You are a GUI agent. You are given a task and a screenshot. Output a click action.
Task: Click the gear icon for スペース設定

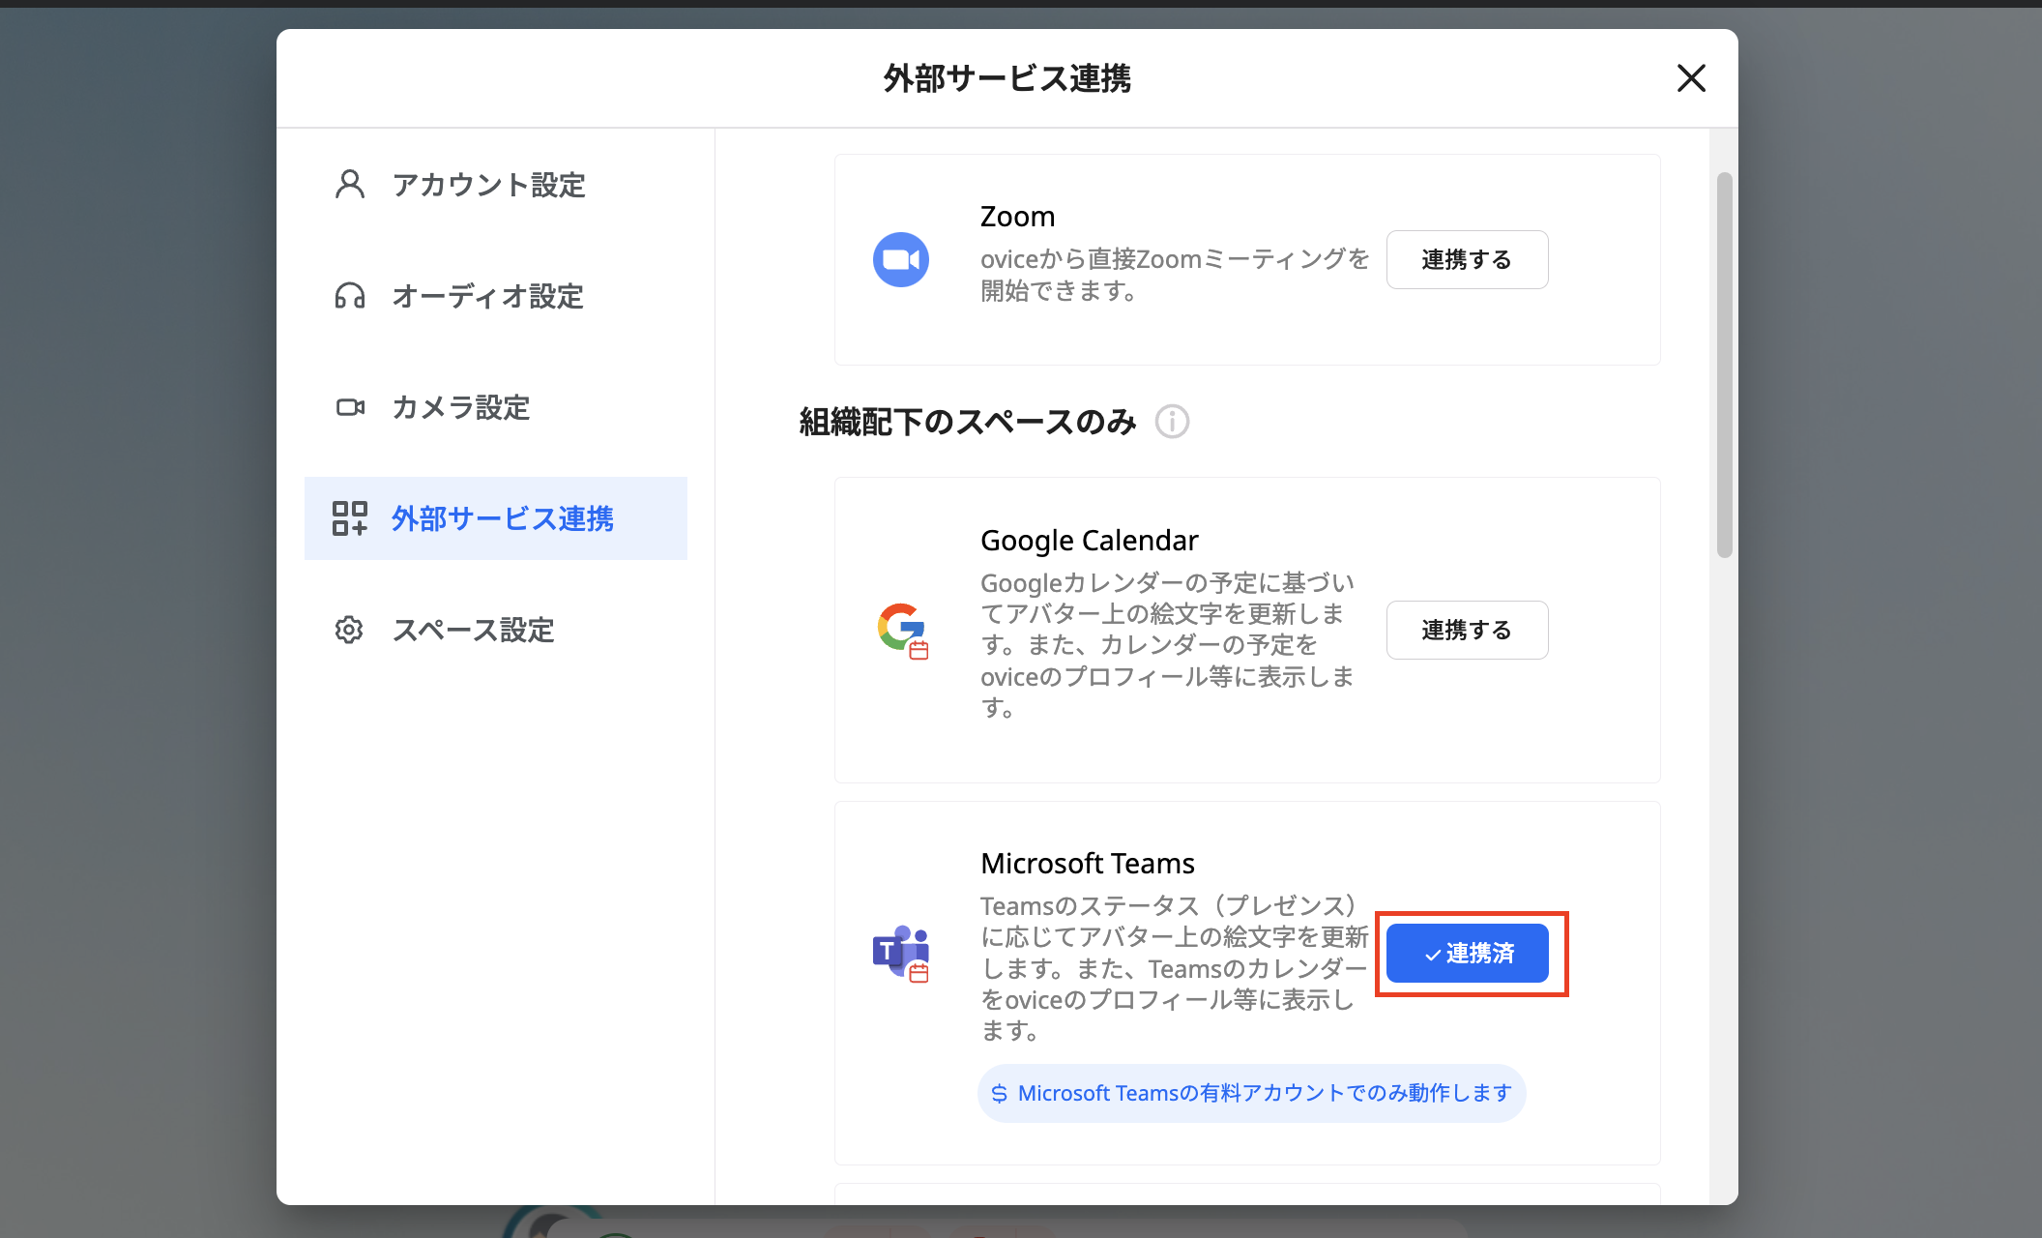[x=349, y=630]
